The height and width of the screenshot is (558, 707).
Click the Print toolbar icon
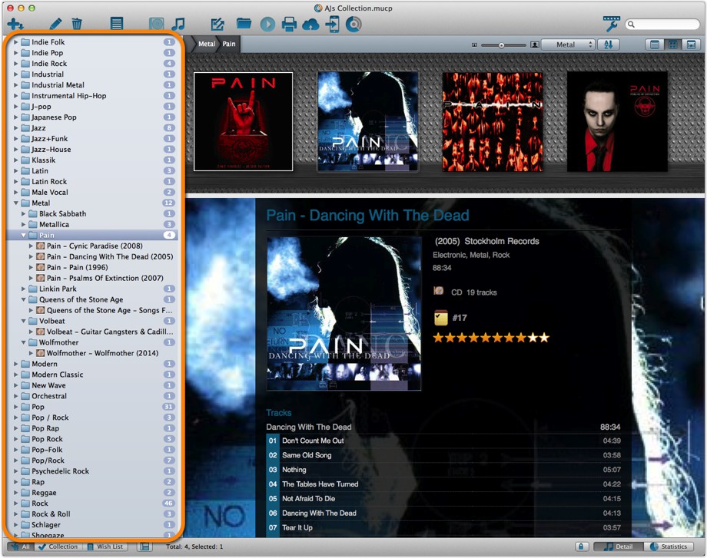coord(289,24)
